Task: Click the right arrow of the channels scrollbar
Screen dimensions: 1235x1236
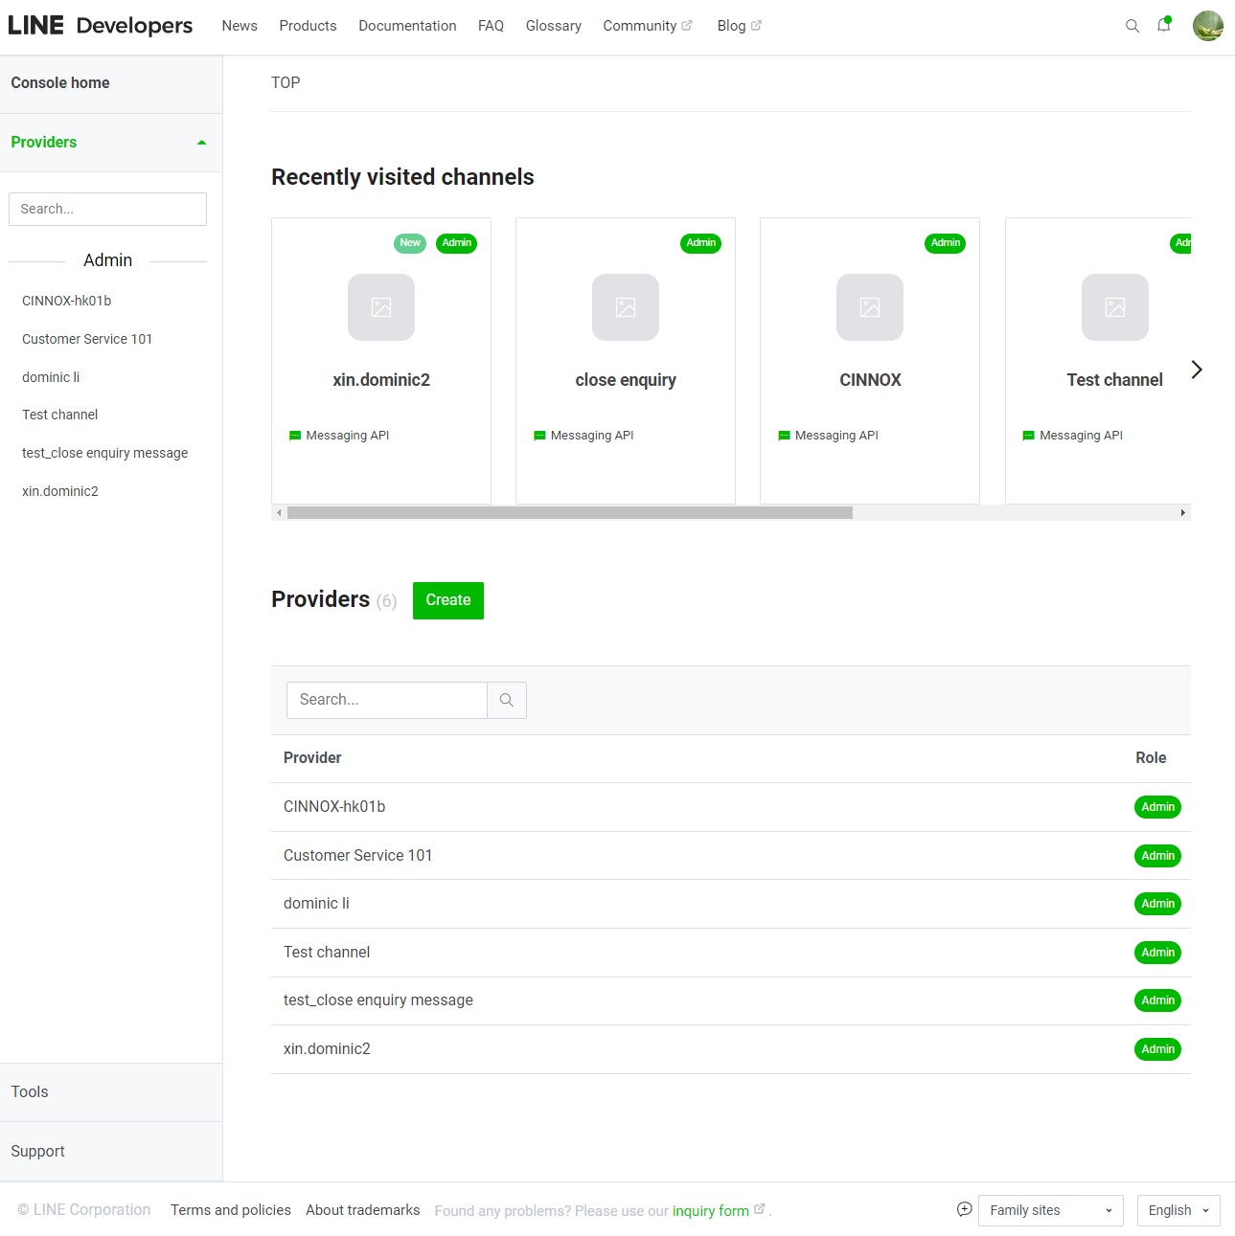Action: (1183, 513)
